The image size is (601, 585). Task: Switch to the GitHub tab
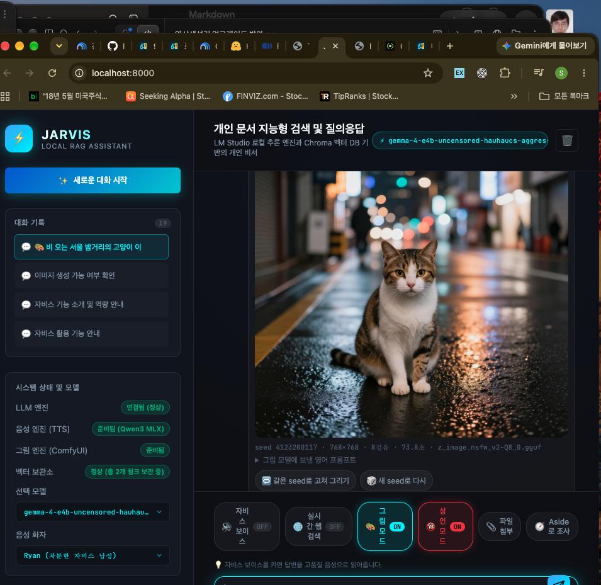pos(112,46)
